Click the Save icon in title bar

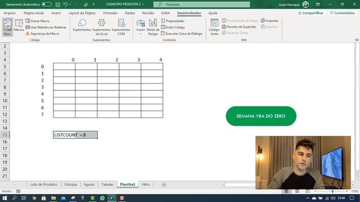58,4
